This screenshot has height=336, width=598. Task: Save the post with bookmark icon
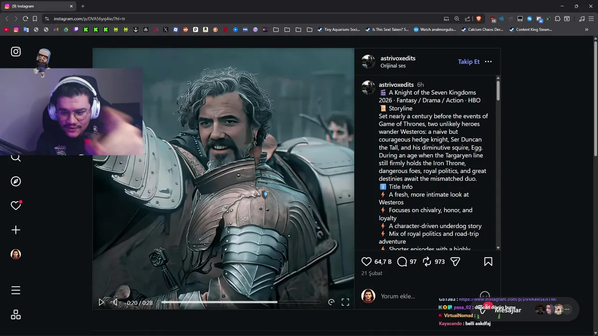pyautogui.click(x=488, y=262)
